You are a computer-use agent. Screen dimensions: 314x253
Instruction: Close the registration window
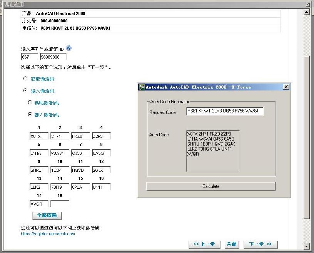point(308,4)
